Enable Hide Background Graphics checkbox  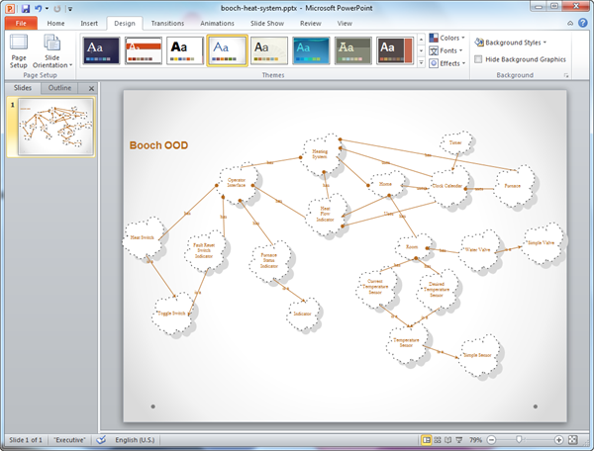pyautogui.click(x=478, y=59)
